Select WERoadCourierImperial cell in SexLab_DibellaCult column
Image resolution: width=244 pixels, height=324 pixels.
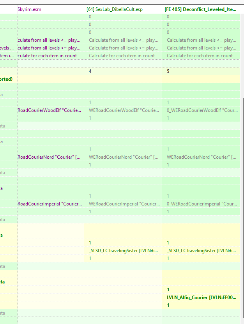(123, 204)
